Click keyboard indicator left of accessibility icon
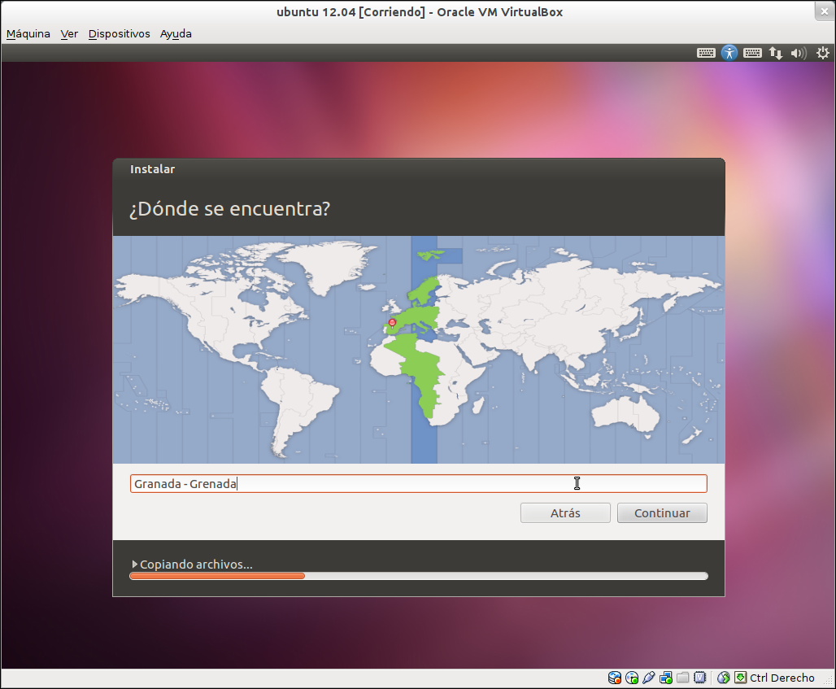Viewport: 836px width, 689px height. pyautogui.click(x=706, y=53)
